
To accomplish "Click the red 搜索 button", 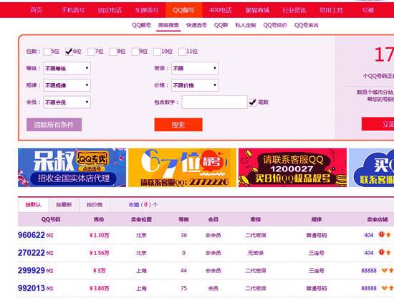I will click(x=178, y=125).
